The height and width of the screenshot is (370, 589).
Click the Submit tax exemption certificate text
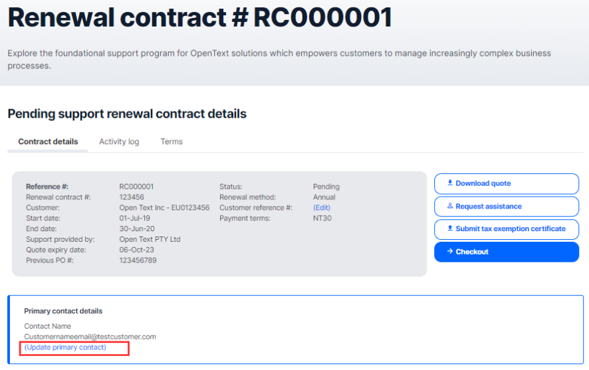(511, 229)
